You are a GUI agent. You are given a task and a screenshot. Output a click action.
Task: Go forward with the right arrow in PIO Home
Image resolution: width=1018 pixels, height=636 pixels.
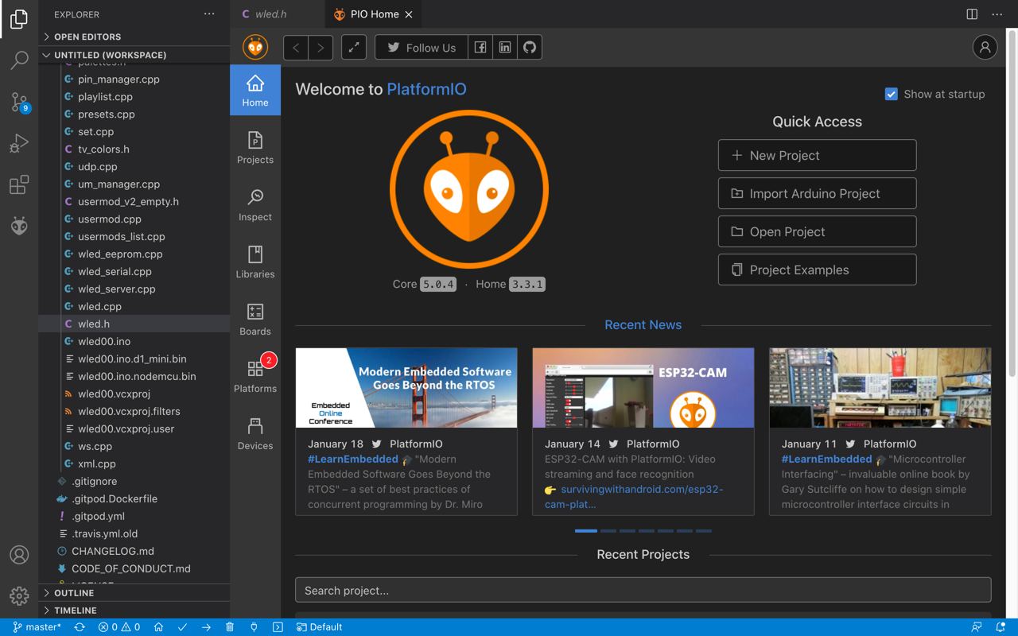[321, 47]
